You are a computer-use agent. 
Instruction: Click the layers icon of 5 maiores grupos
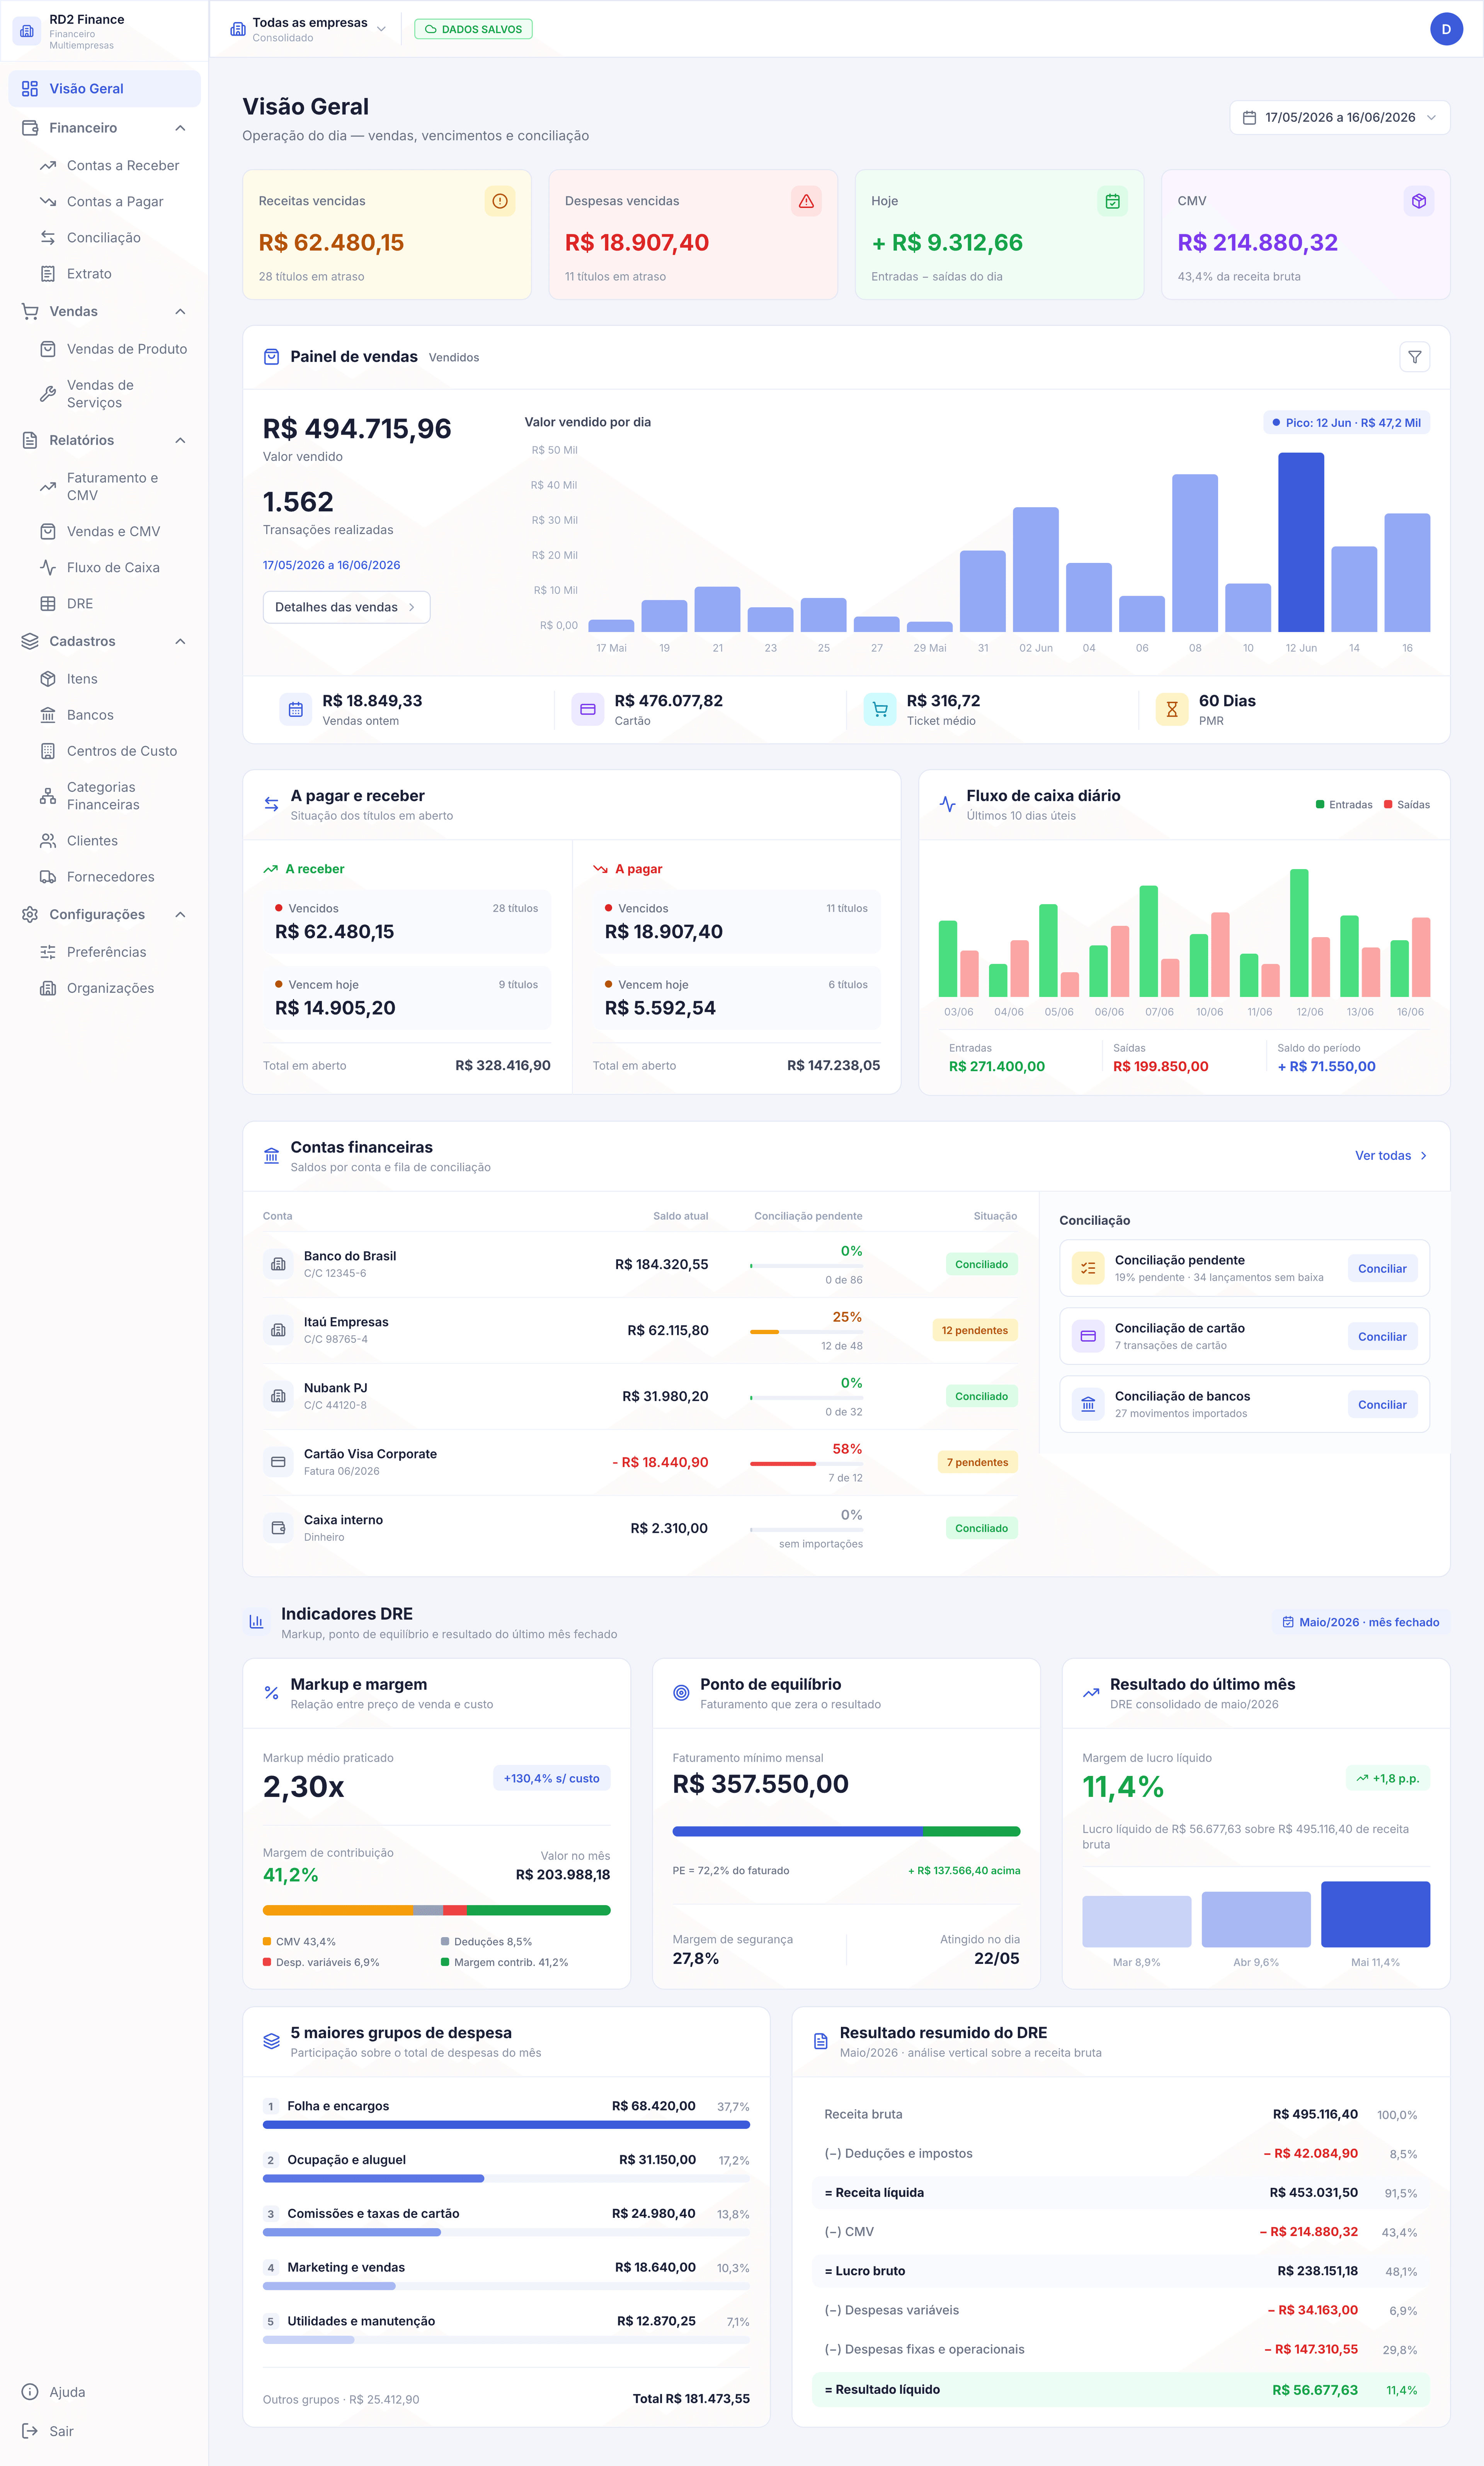coord(271,2041)
